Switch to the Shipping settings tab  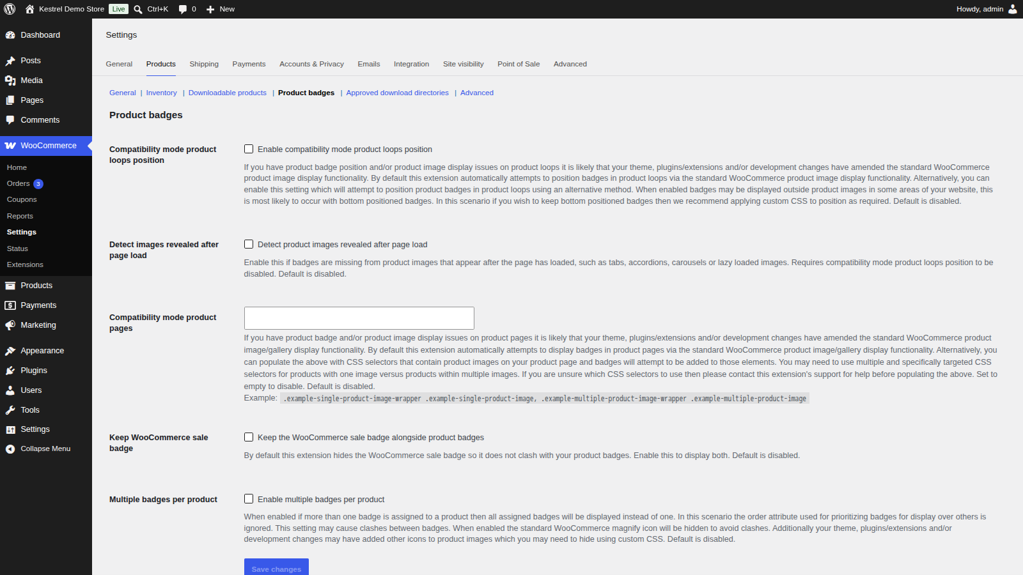(x=204, y=64)
